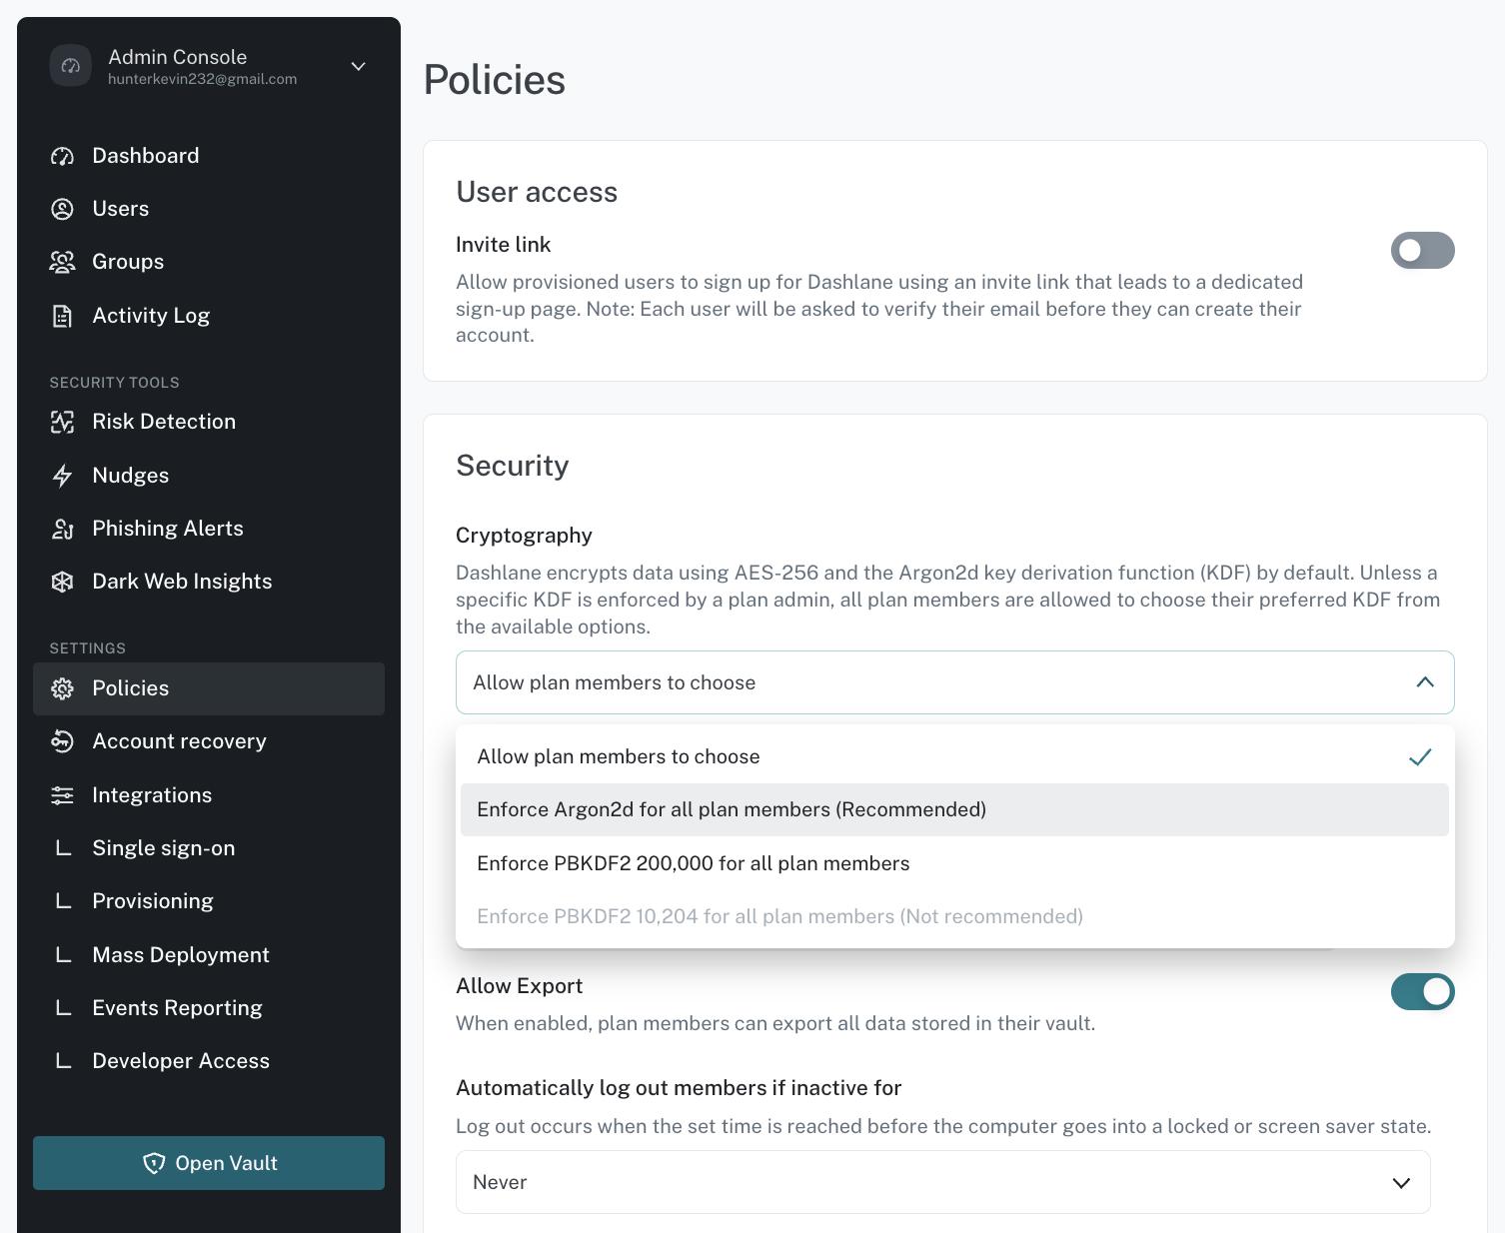Click the Groups people icon
The image size is (1505, 1233).
(x=62, y=262)
